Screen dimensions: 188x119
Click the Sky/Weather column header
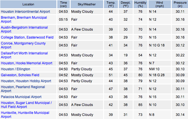pyautogui.click(x=87, y=5)
